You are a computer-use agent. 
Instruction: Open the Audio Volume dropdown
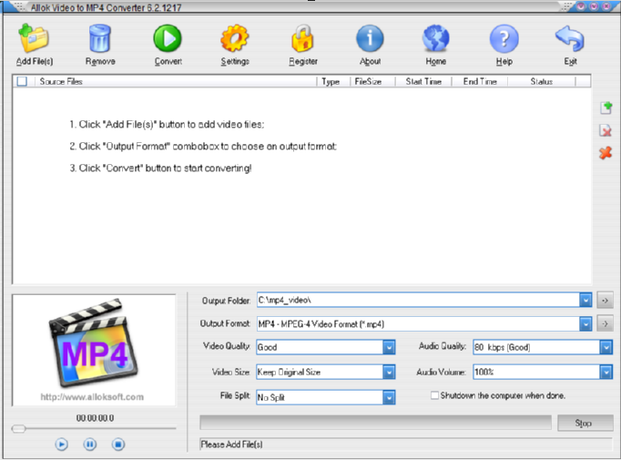click(606, 372)
